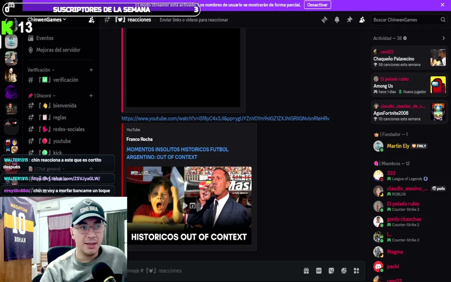Open El pelado rubio in member list
Viewport: 451px width, 282px height.
tap(409, 206)
